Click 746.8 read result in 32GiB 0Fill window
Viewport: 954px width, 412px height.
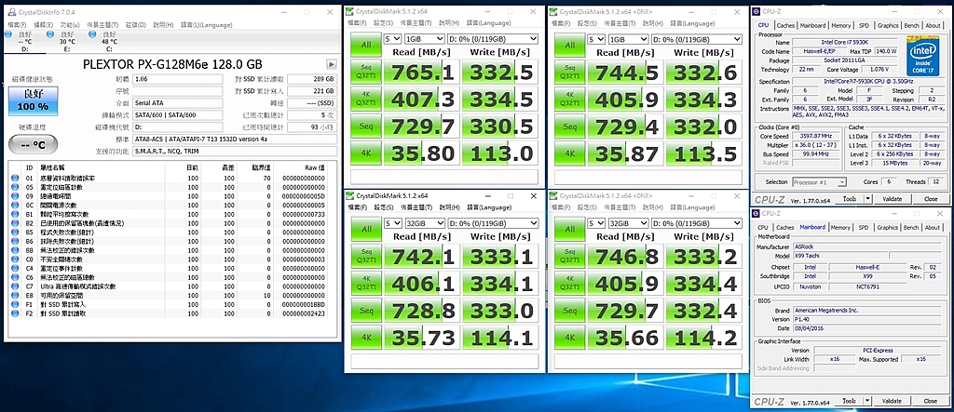pyautogui.click(x=627, y=257)
